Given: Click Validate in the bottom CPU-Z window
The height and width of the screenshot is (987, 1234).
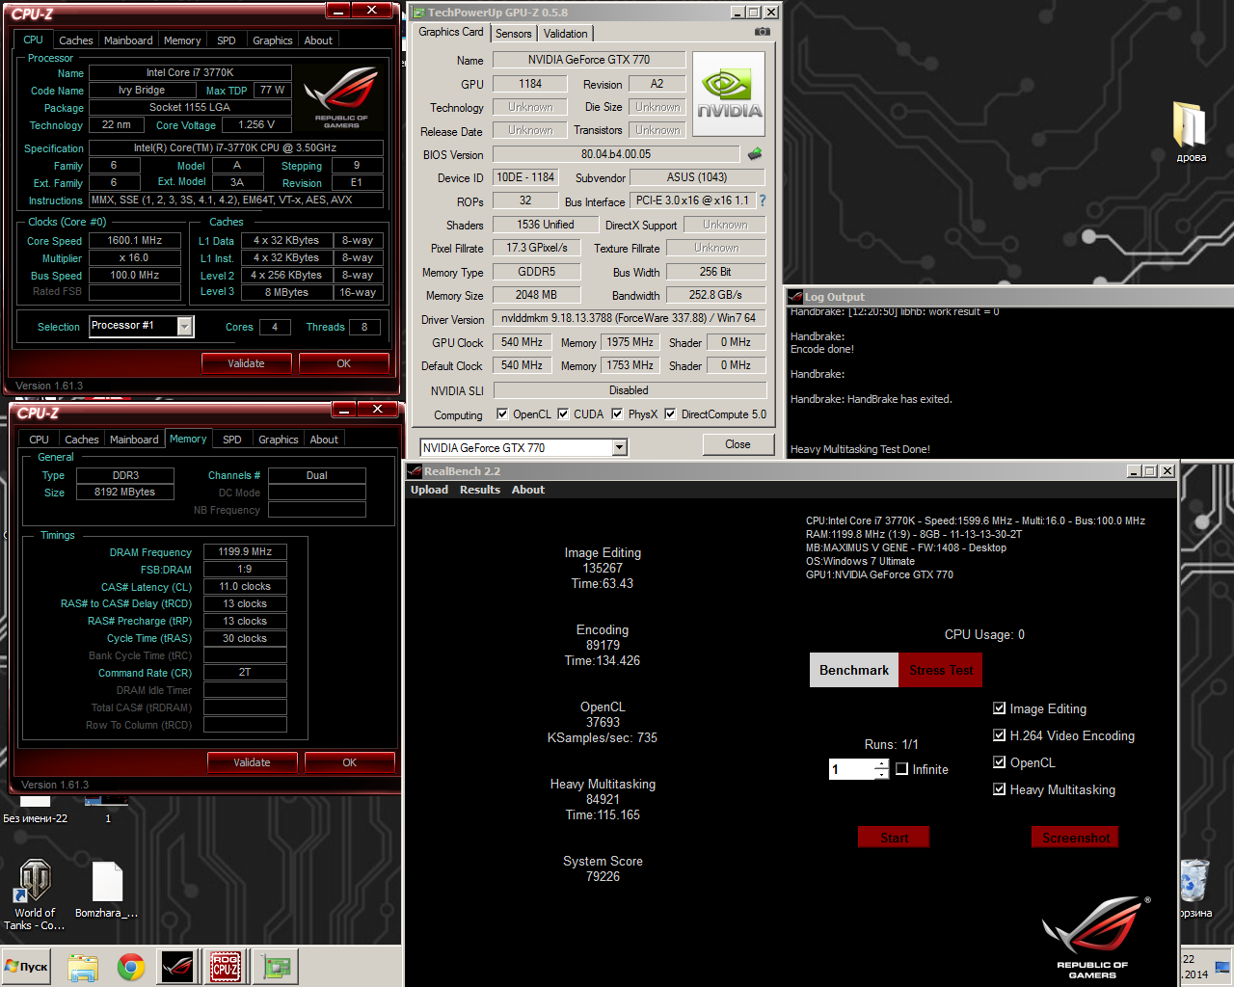Looking at the screenshot, I should pos(252,762).
